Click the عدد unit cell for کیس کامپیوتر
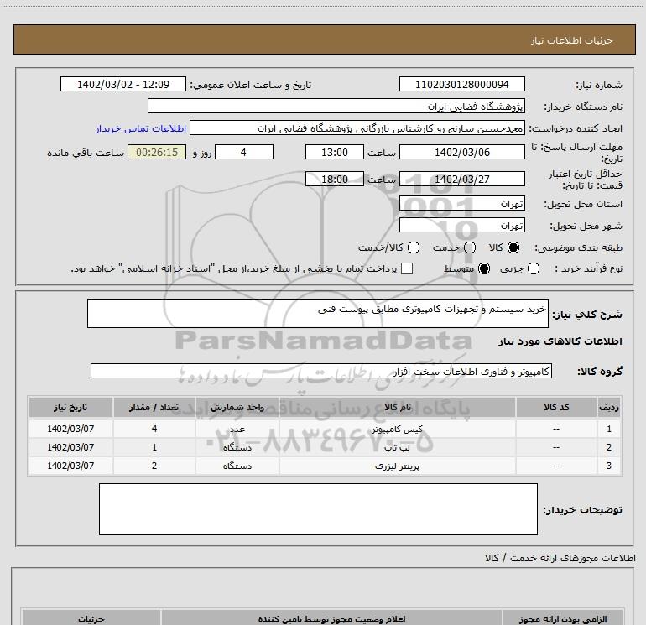Screen dimensions: 646x625 237,430
